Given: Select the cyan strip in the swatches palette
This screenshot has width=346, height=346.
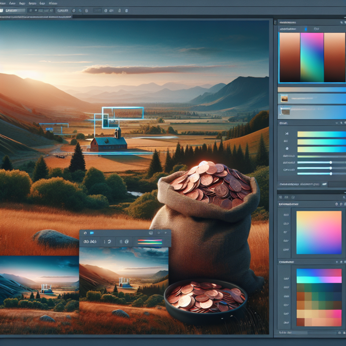Looking at the screenshot, I should click(319, 280).
